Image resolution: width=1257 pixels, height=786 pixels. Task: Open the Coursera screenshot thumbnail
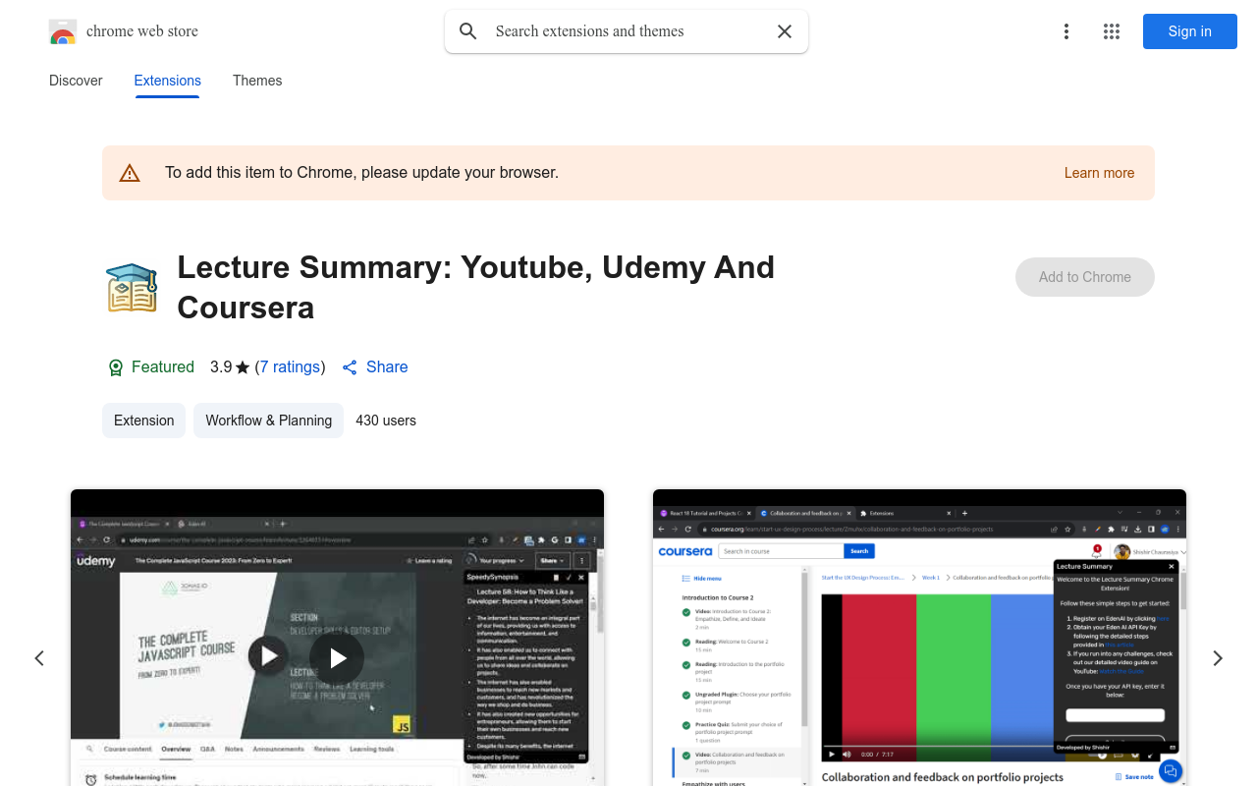click(919, 638)
